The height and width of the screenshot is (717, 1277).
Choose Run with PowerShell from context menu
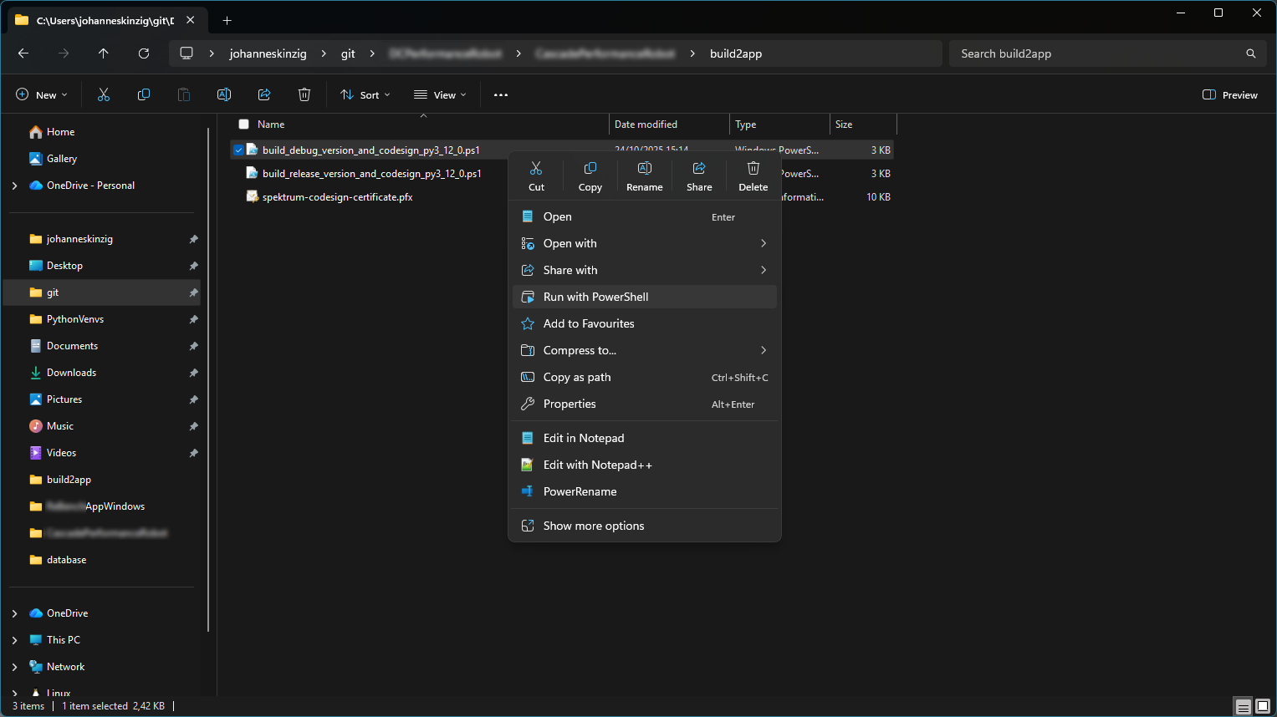(x=595, y=297)
